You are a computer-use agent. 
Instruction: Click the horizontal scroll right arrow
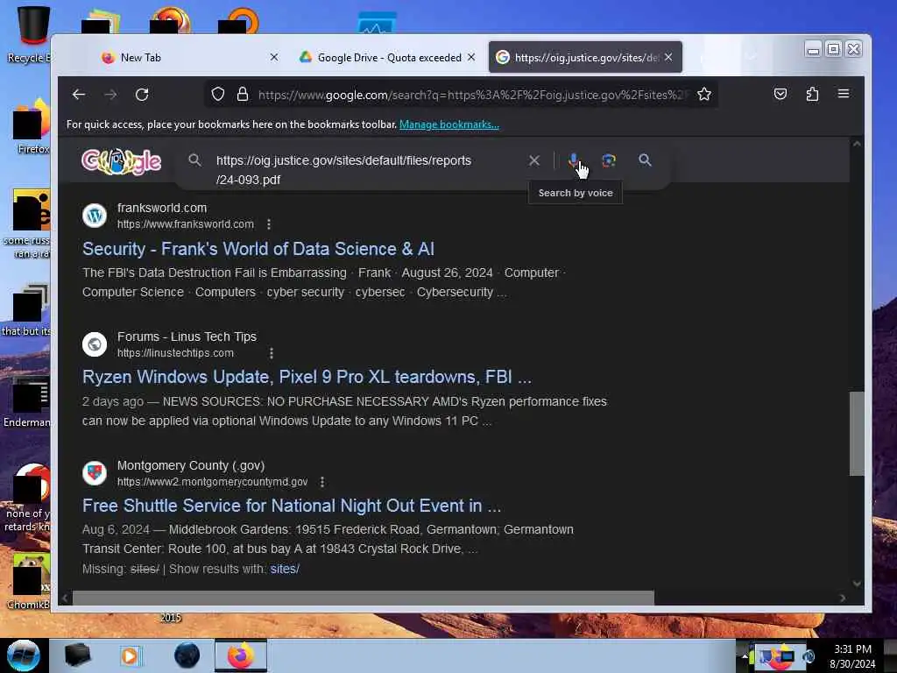[842, 598]
